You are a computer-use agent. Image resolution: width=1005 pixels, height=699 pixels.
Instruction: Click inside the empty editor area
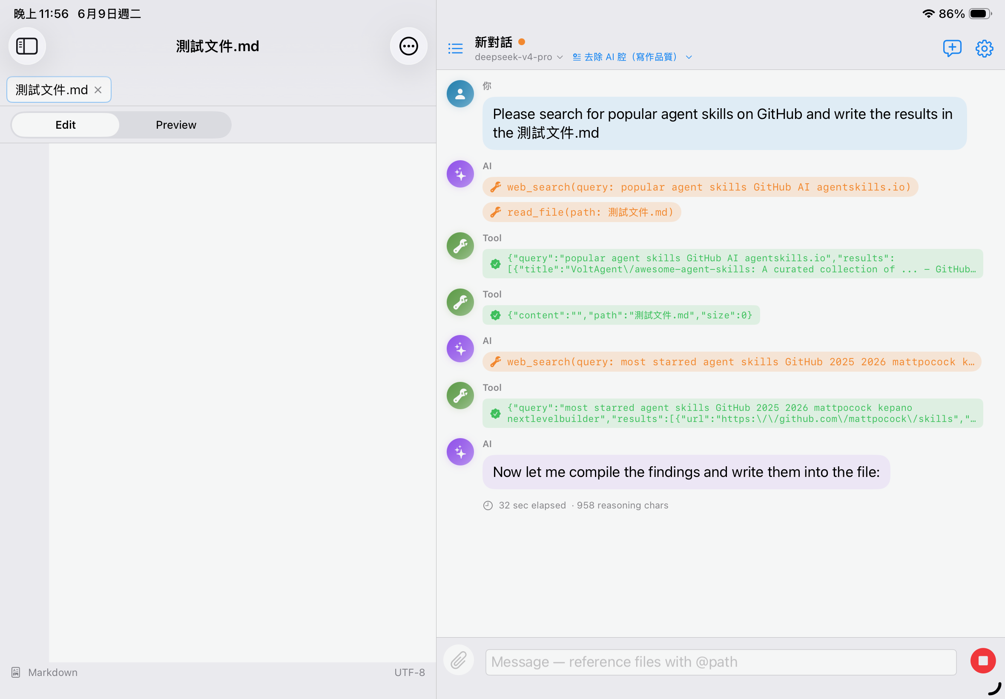pos(242,403)
